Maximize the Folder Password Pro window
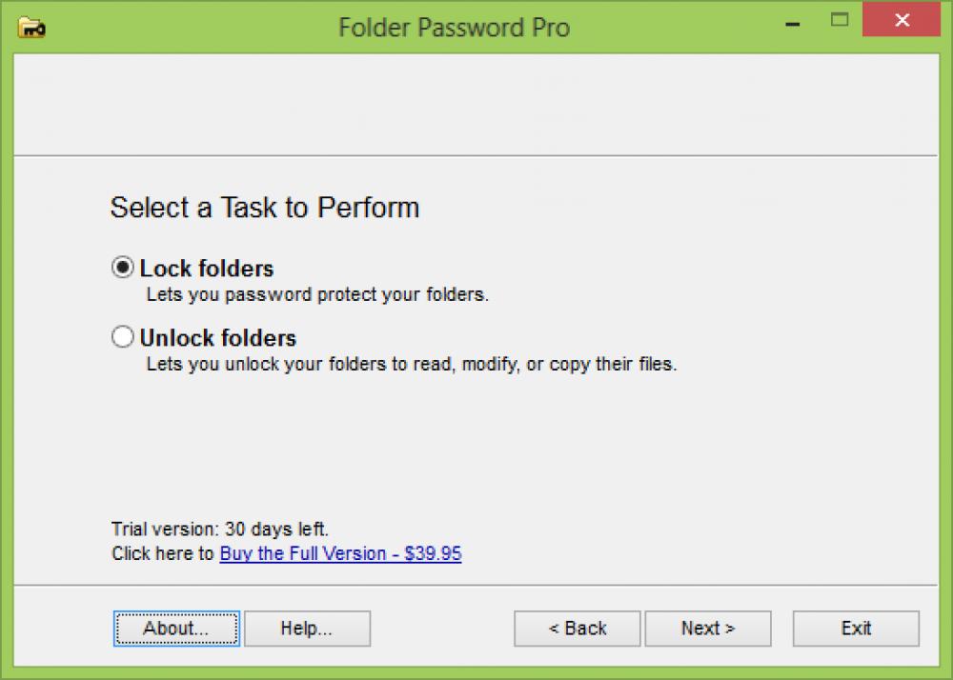Viewport: 953px width, 680px height. pyautogui.click(x=840, y=19)
